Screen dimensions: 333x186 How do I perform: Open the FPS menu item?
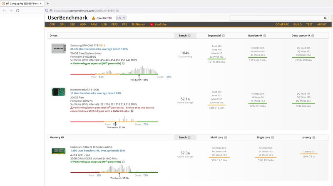(x=124, y=24)
